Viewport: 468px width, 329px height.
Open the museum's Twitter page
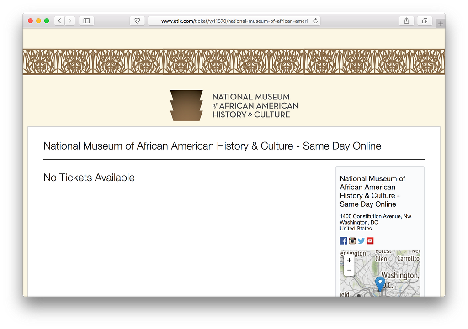(361, 241)
